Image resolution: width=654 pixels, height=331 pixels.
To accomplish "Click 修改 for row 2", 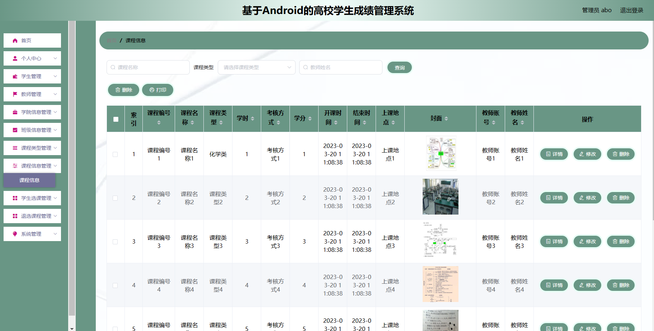I will [588, 198].
